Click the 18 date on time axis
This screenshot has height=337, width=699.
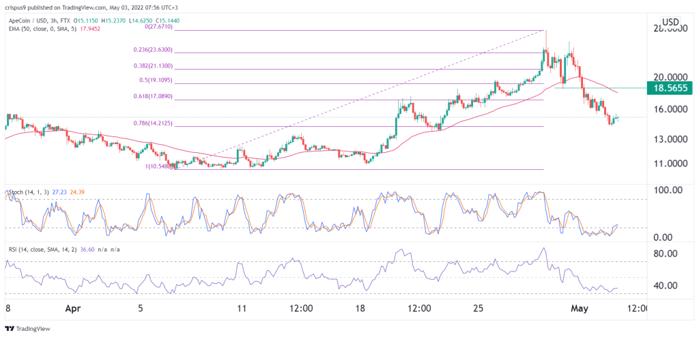click(360, 308)
